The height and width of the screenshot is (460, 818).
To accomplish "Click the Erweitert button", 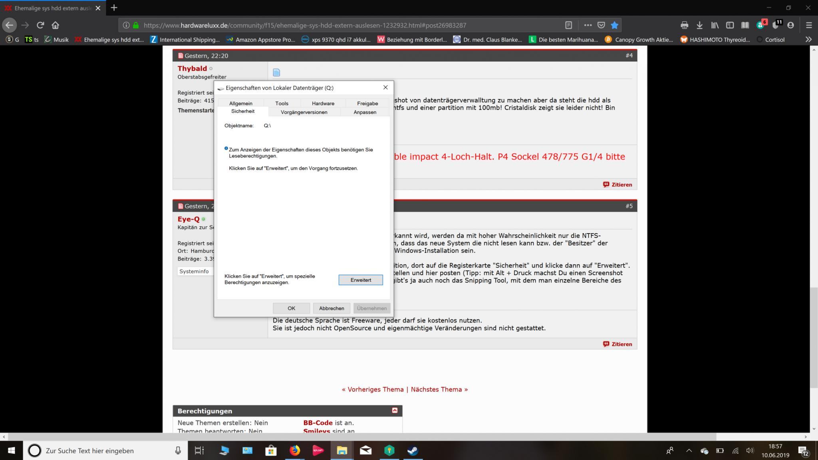I will click(360, 280).
